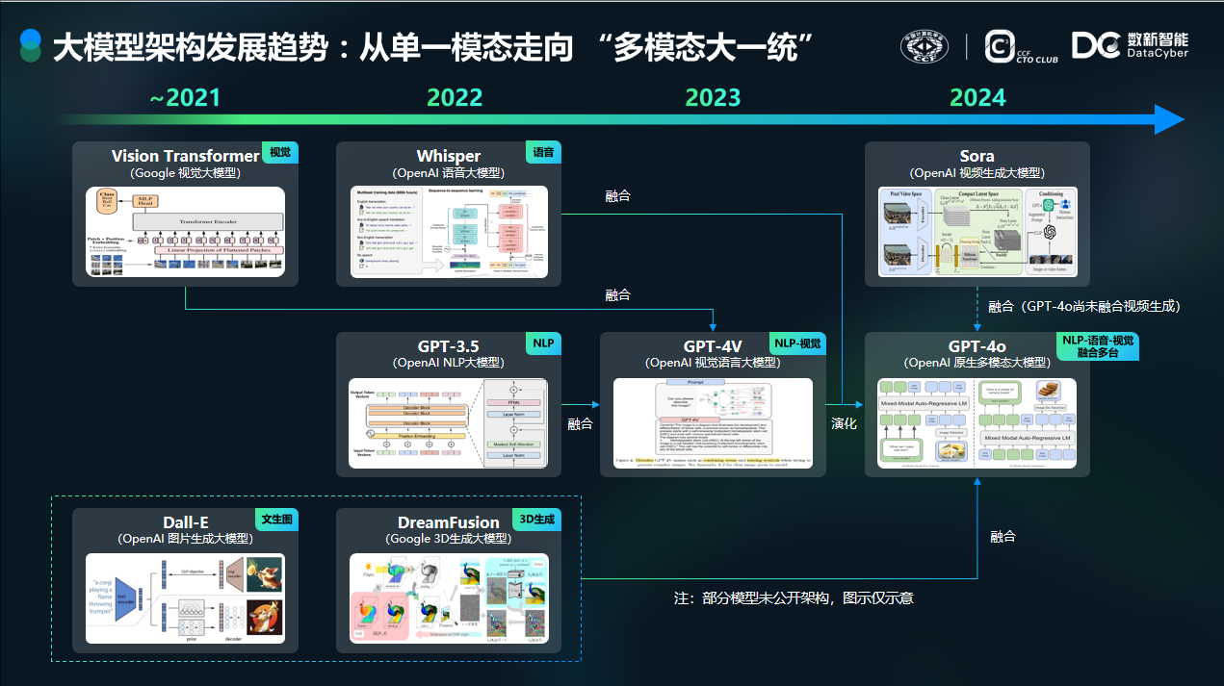Select the 语音 tag on Whisper card

point(544,153)
